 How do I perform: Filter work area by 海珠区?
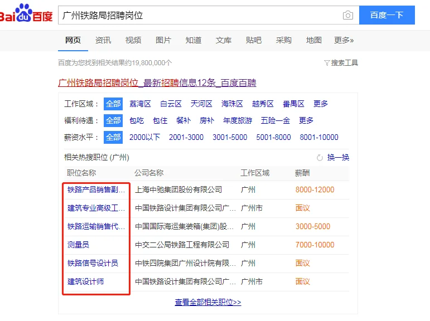(232, 104)
